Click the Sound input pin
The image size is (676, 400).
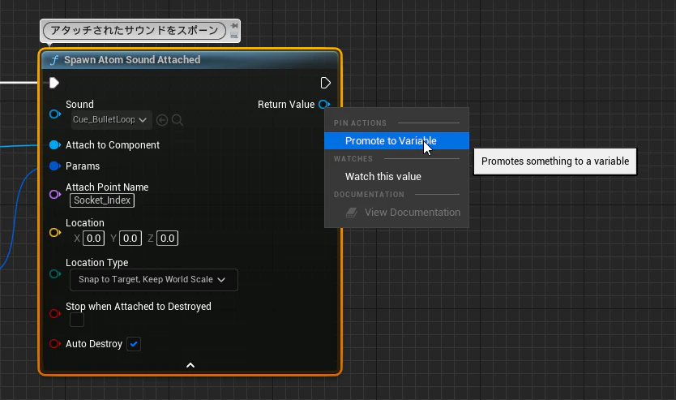(x=55, y=114)
